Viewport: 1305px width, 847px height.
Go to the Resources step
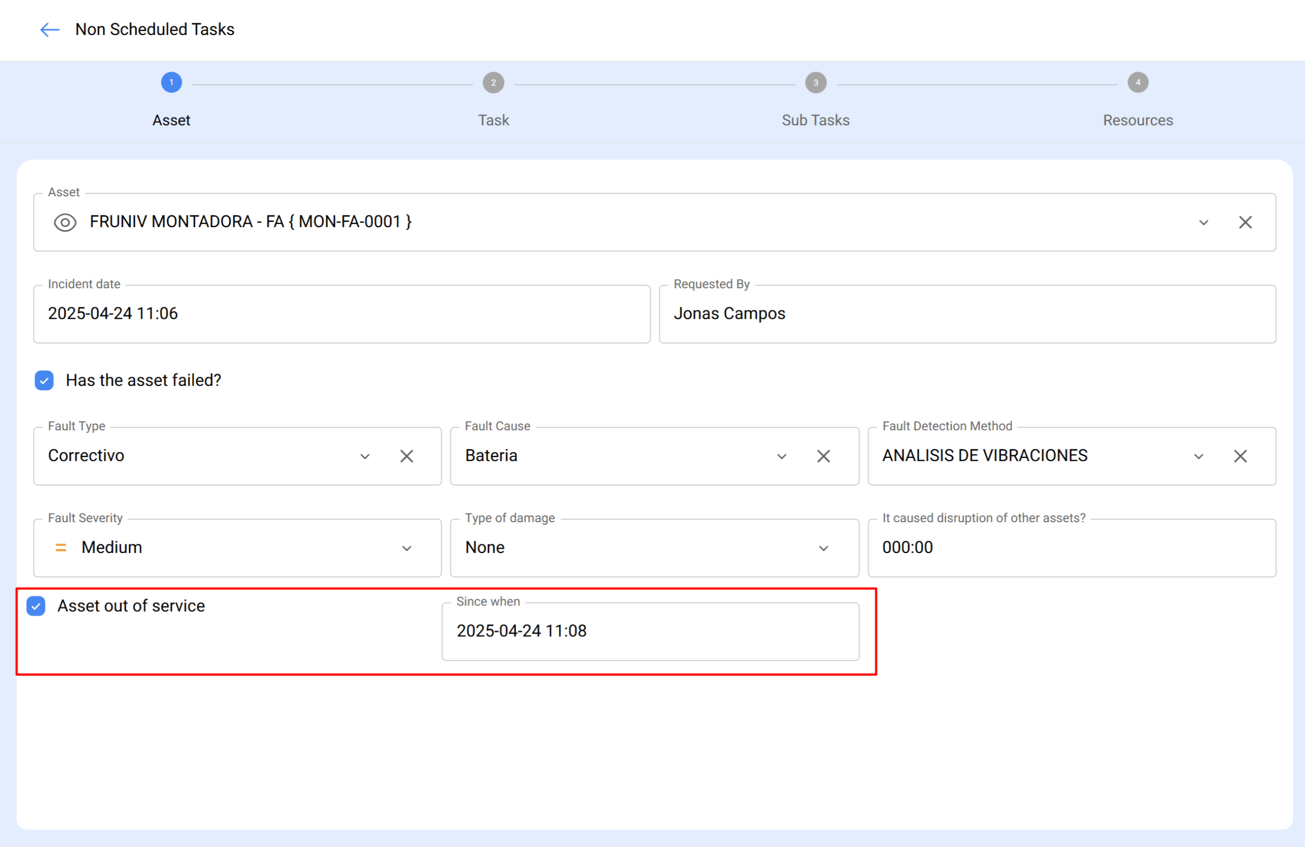tap(1138, 83)
